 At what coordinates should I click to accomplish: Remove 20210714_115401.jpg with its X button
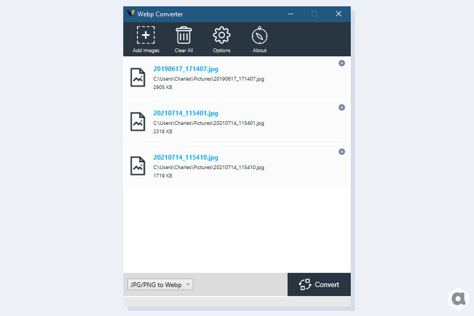[342, 107]
